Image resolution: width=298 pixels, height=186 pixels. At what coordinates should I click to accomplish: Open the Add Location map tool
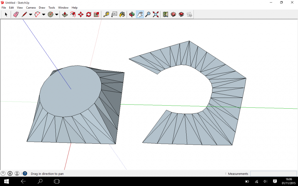point(165,14)
